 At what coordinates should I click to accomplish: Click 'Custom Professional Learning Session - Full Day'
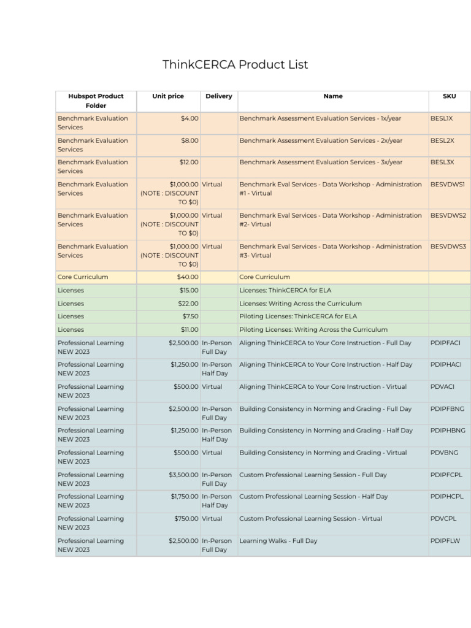click(313, 475)
